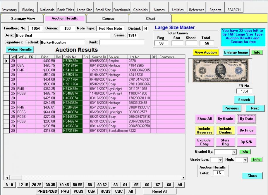Switch to the Census tab
This screenshot has width=268, height=195.
click(x=108, y=19)
